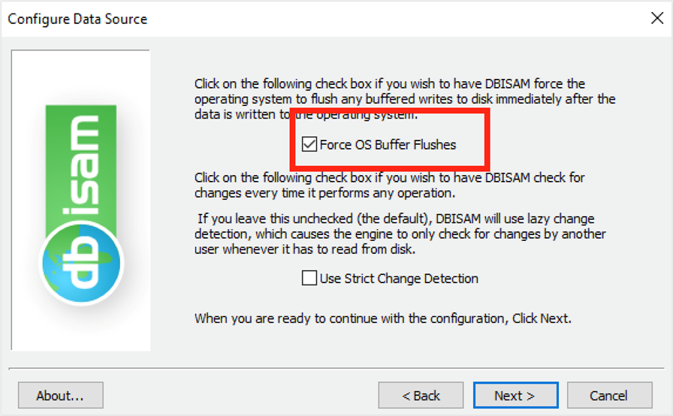Uncheck the Force OS Buffer Flushes checkbox
The height and width of the screenshot is (416, 673).
tap(309, 145)
